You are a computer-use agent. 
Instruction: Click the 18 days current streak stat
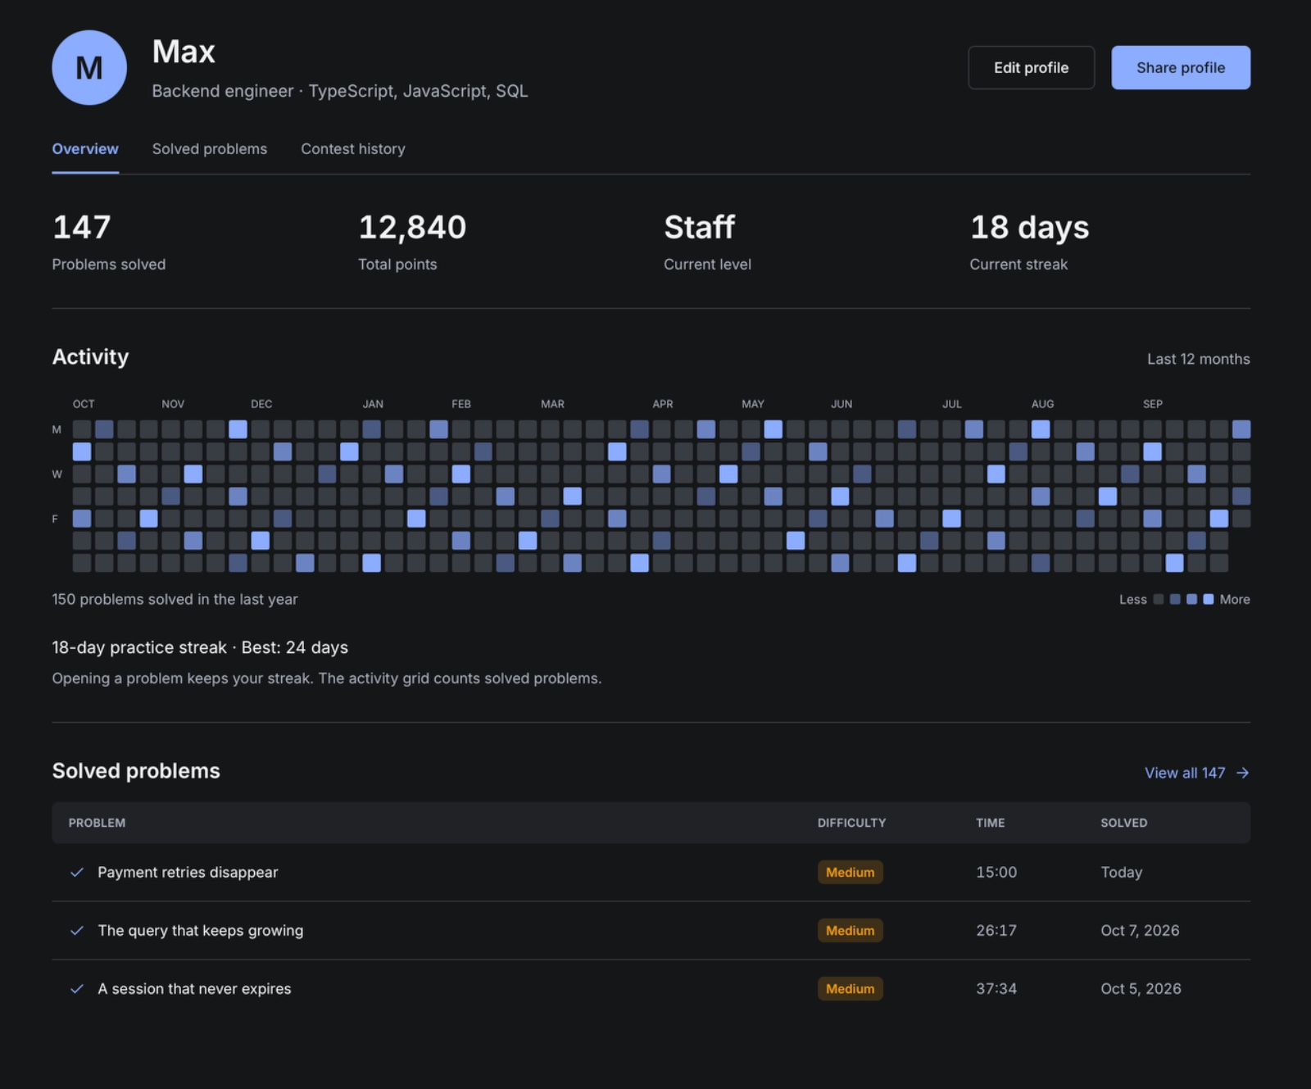(x=1029, y=242)
